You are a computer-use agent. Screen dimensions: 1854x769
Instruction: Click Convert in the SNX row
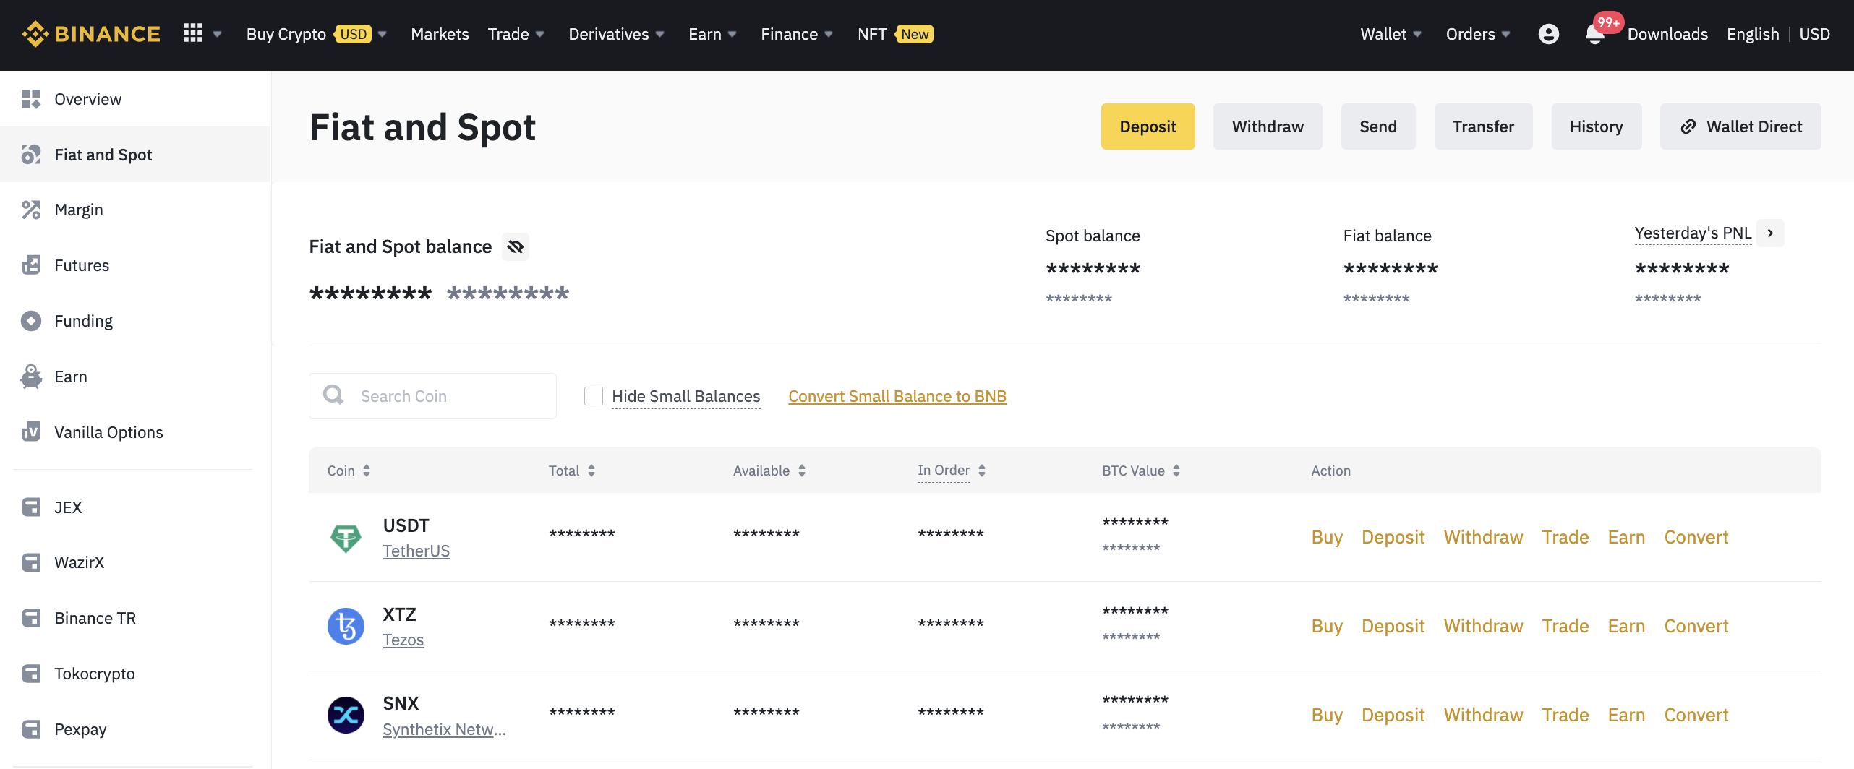click(x=1696, y=715)
